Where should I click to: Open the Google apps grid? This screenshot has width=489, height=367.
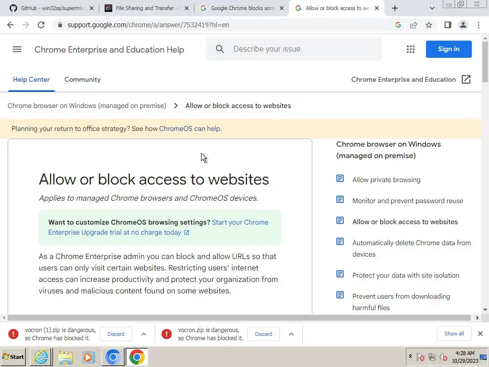click(410, 49)
